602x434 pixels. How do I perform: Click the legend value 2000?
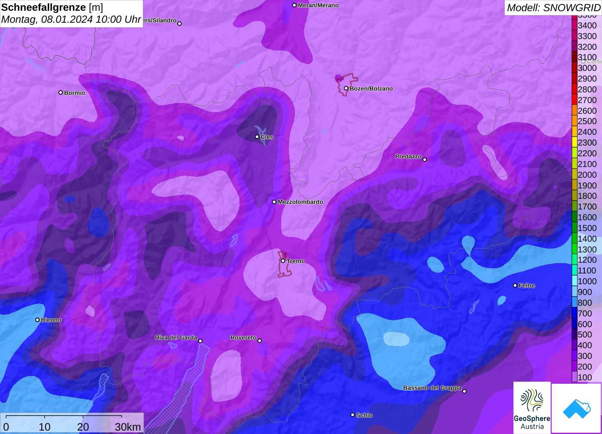click(x=587, y=175)
